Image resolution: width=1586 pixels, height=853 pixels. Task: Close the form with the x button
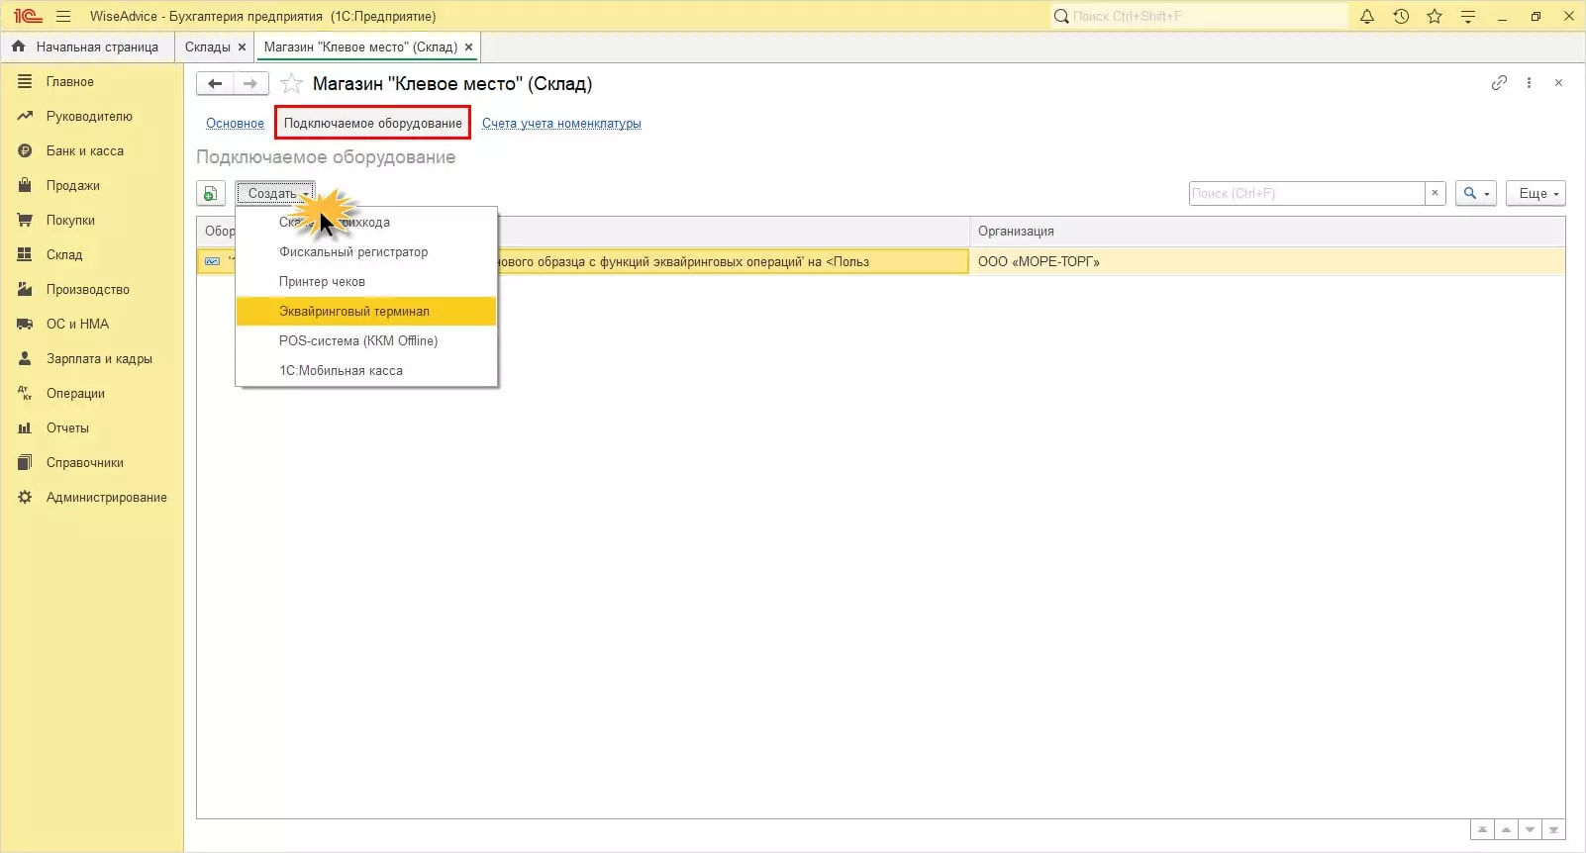point(1558,83)
